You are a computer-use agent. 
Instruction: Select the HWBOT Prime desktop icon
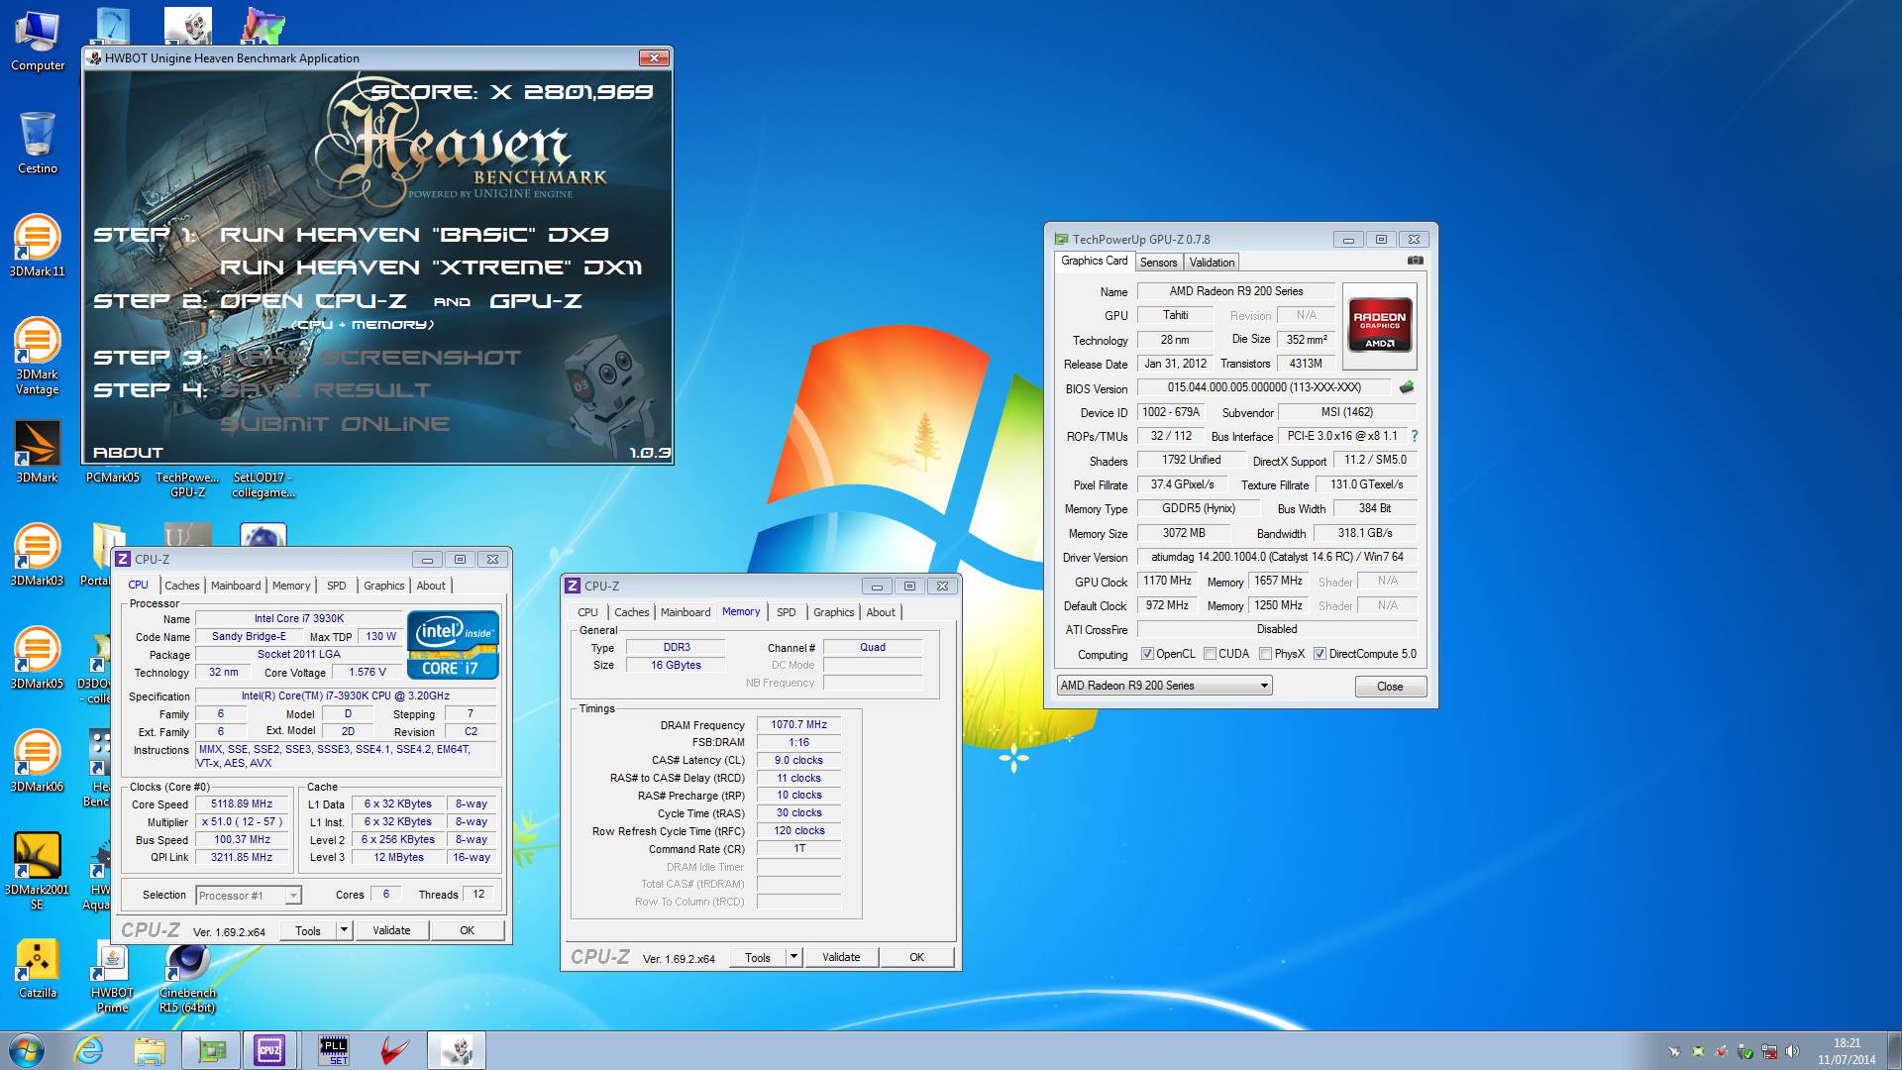112,976
